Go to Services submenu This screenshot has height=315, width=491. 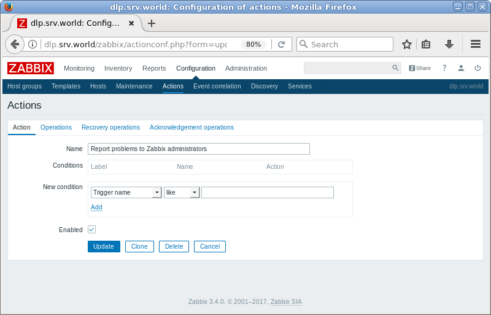coord(300,86)
